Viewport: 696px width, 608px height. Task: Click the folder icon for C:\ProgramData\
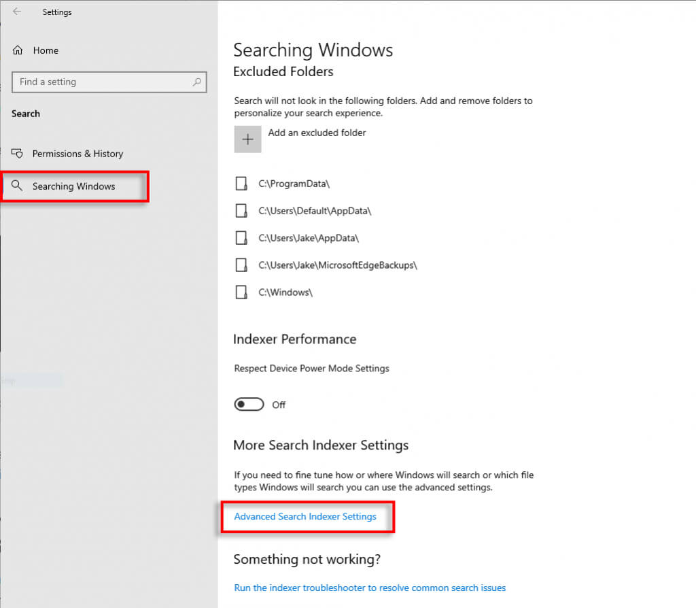click(241, 184)
